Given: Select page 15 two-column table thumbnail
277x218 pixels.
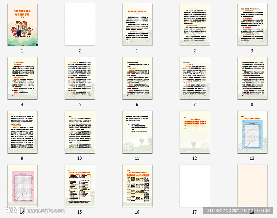Looking at the screenshot, I should click(80, 186).
